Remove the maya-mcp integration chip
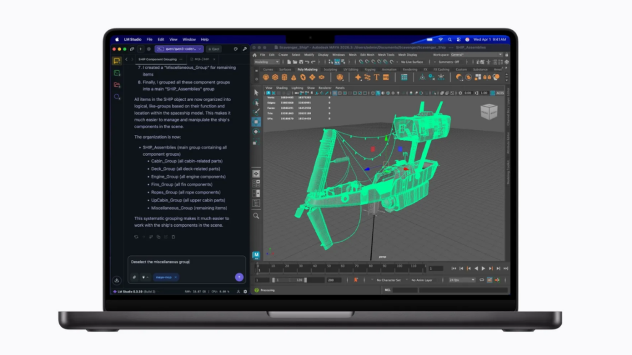 (175, 277)
